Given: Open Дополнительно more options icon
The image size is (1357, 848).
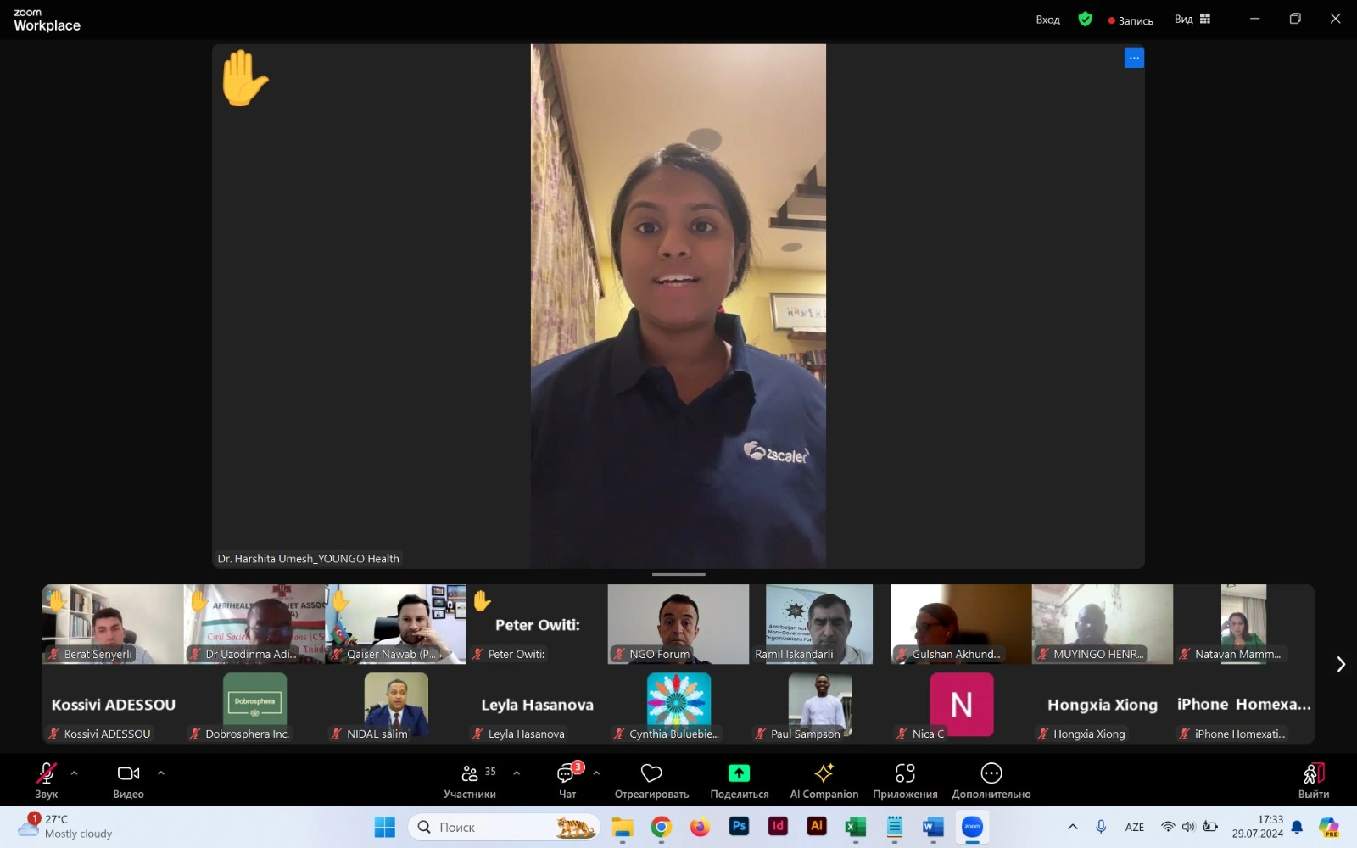Looking at the screenshot, I should point(991,773).
